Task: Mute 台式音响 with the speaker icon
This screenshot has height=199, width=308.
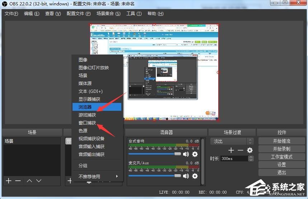Action: point(186,154)
